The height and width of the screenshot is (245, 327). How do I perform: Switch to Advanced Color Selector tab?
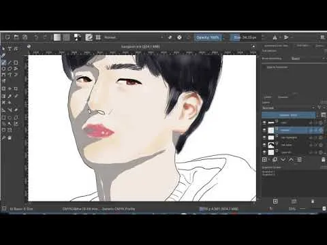coord(276,46)
